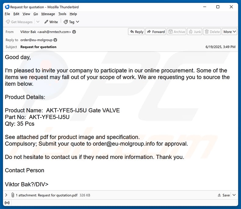
Task: Click contact icon next to sender address
Action: click(x=74, y=32)
